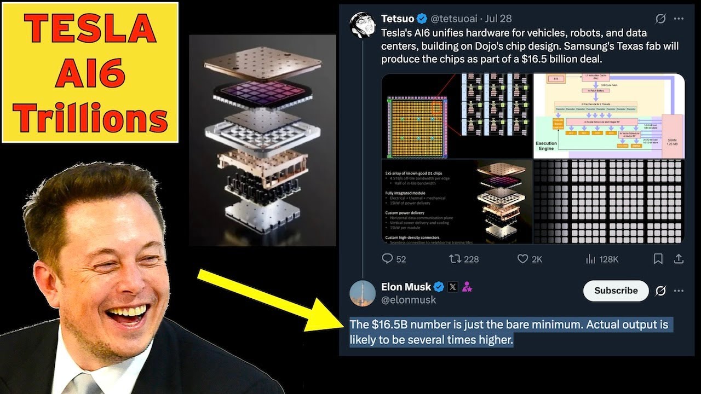Click the reply icon with 52 replies
This screenshot has height=394, width=701.
[387, 258]
